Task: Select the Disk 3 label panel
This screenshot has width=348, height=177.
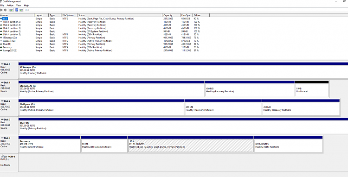Action: 9,126
